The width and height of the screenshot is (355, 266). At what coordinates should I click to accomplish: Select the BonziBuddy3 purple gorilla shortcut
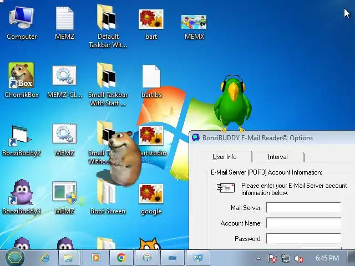22,197
